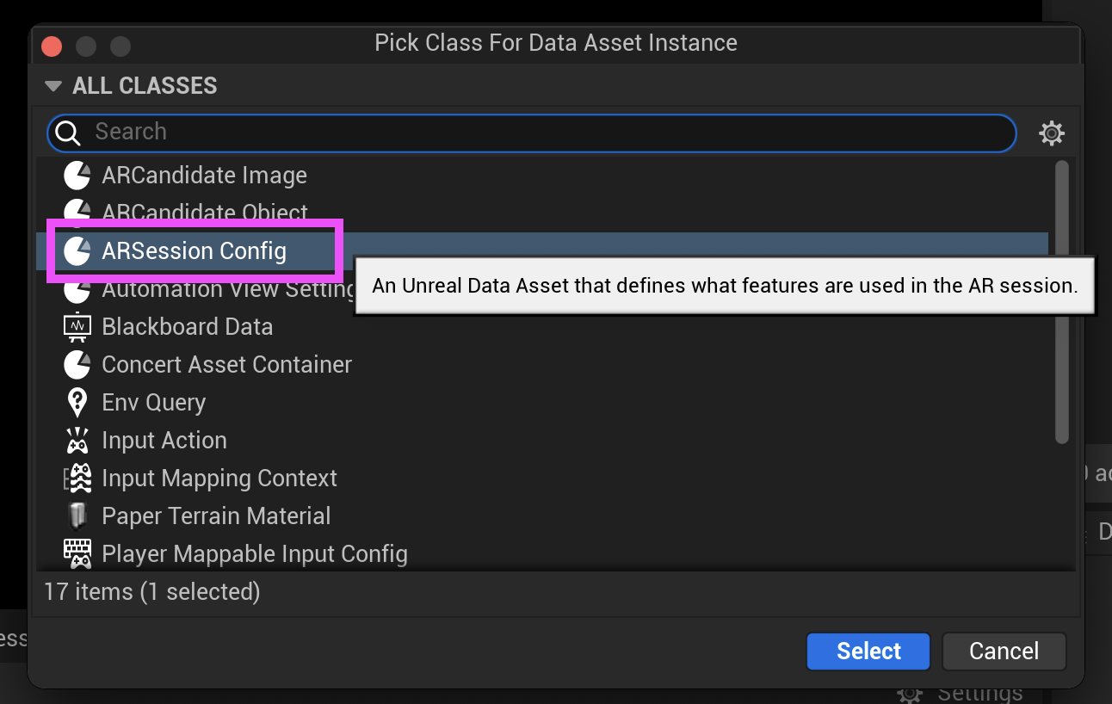Click the Input Mapping Context icon
The image size is (1112, 704).
click(x=79, y=479)
